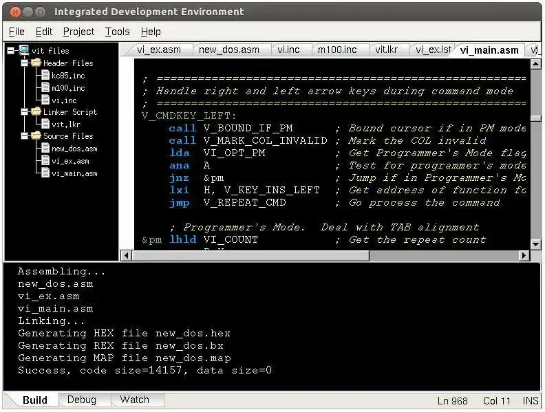Collapse the Header Files folder
The width and height of the screenshot is (545, 412).
(x=24, y=63)
